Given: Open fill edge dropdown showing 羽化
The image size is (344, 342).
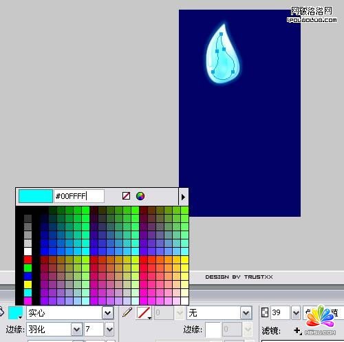Looking at the screenshot, I should [54, 330].
